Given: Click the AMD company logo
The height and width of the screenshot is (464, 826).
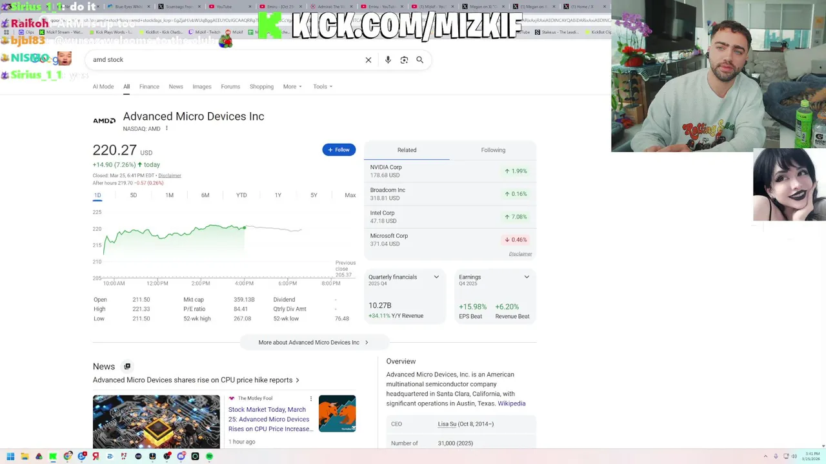Looking at the screenshot, I should pyautogui.click(x=104, y=121).
